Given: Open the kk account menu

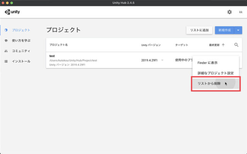Looking at the screenshot, I should [x=241, y=12].
